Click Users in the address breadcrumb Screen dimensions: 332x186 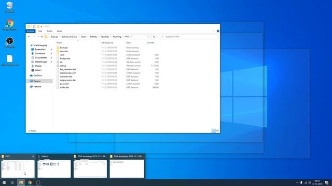click(x=84, y=37)
